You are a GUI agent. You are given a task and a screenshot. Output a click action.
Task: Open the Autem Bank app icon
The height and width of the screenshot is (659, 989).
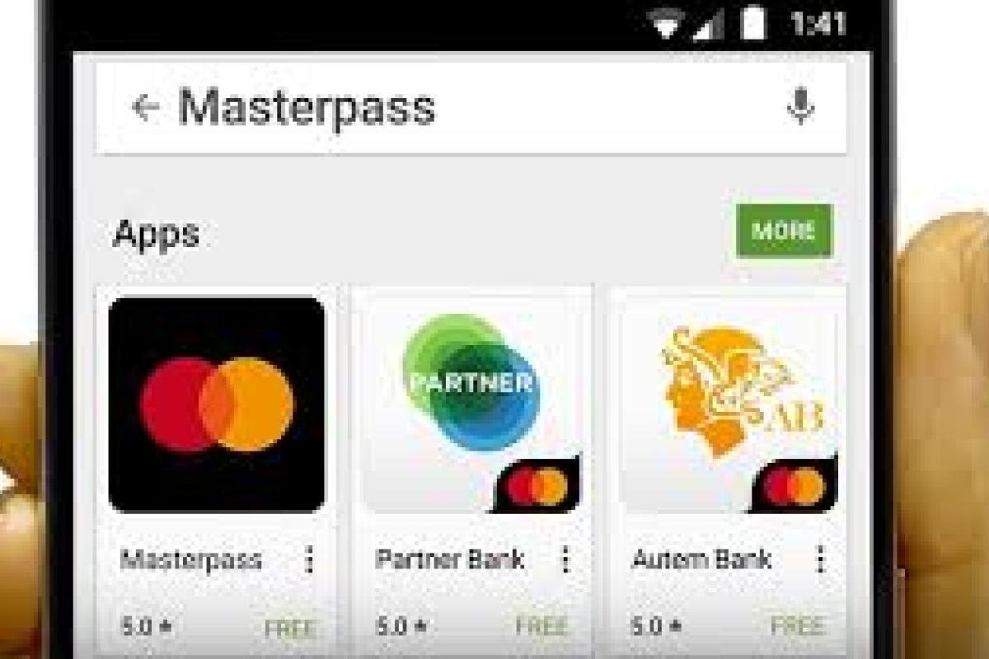click(729, 404)
